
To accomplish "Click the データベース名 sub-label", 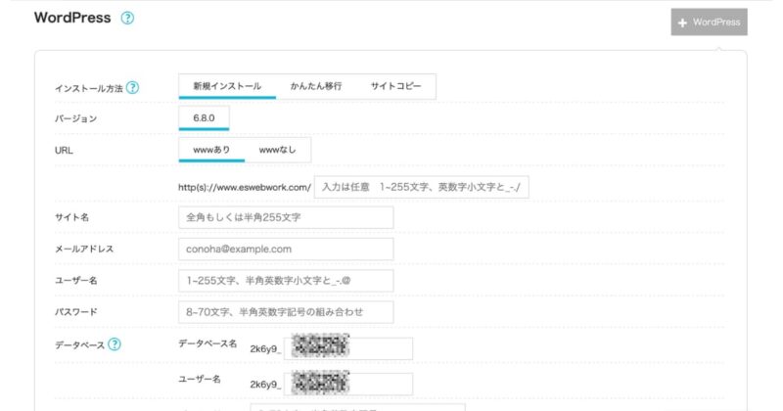I will coord(207,343).
